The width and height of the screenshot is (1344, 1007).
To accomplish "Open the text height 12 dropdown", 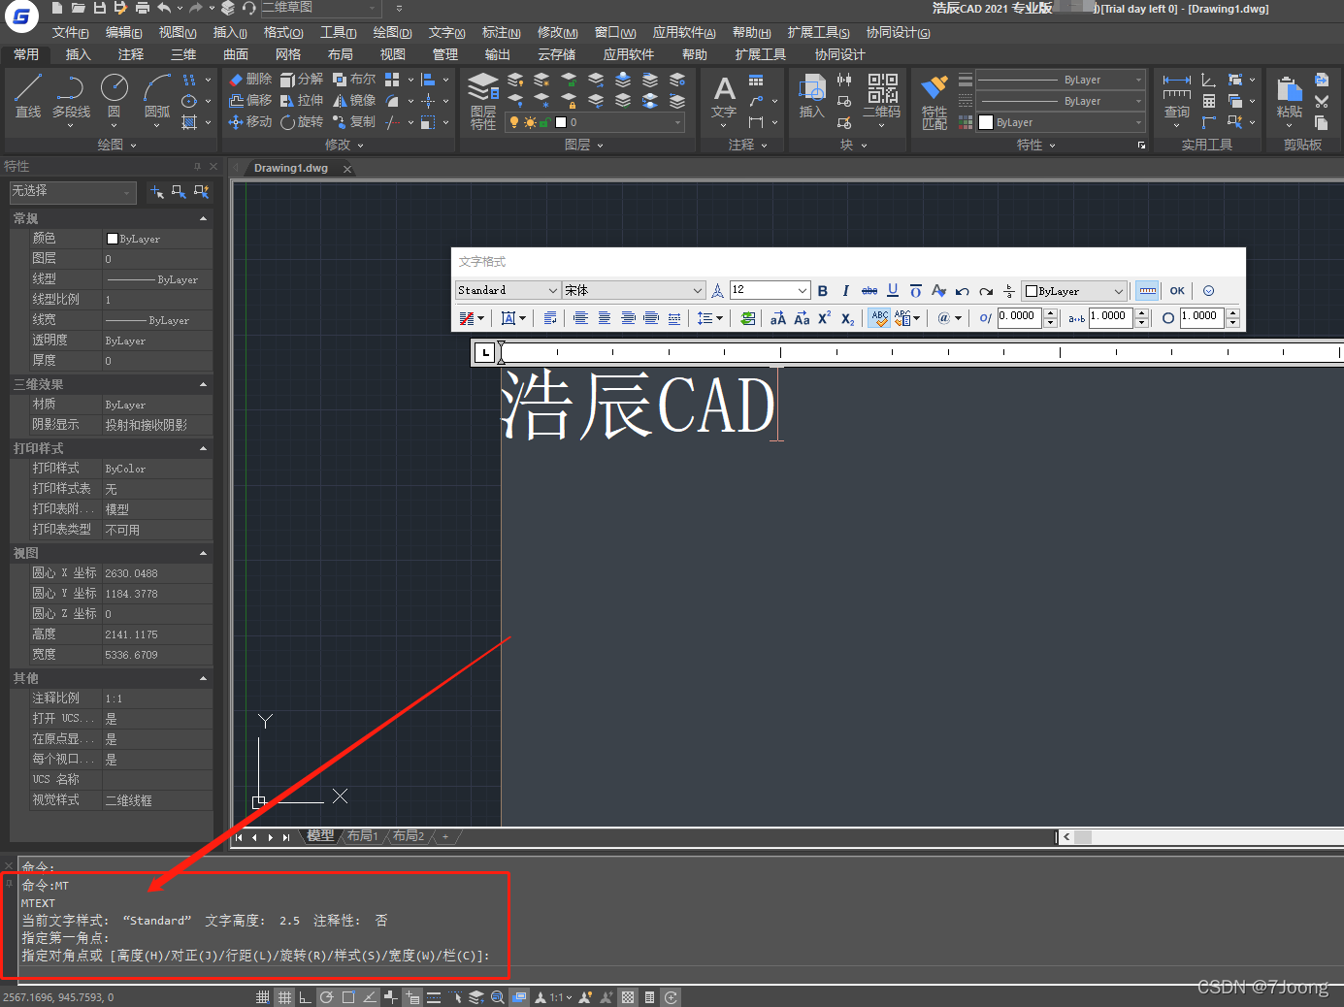I will (x=803, y=290).
